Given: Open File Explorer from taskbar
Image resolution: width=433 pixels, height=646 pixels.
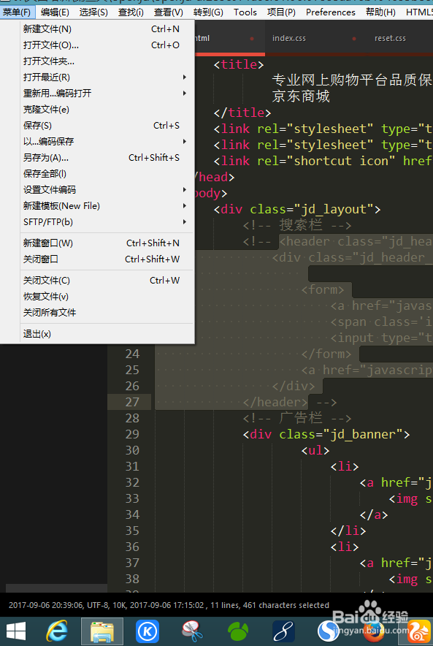Looking at the screenshot, I should point(101,631).
